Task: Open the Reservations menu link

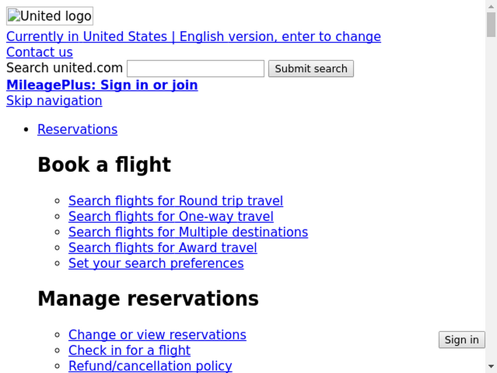Action: [77, 129]
